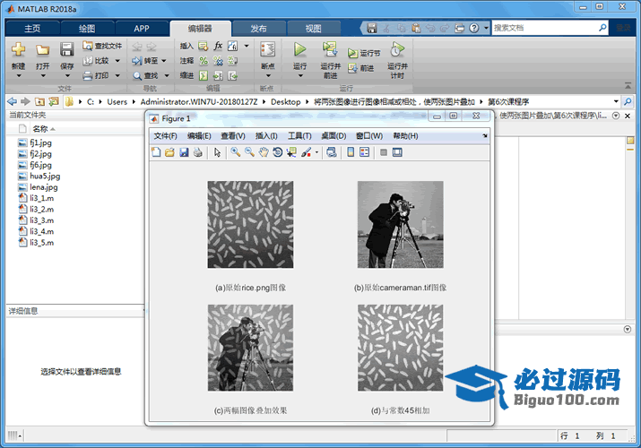
Task: Toggle Insert Colorbar in Figure toolbar
Action: click(x=351, y=152)
